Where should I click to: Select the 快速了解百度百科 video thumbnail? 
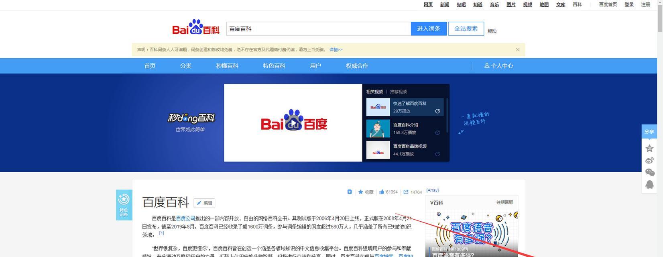(x=378, y=107)
